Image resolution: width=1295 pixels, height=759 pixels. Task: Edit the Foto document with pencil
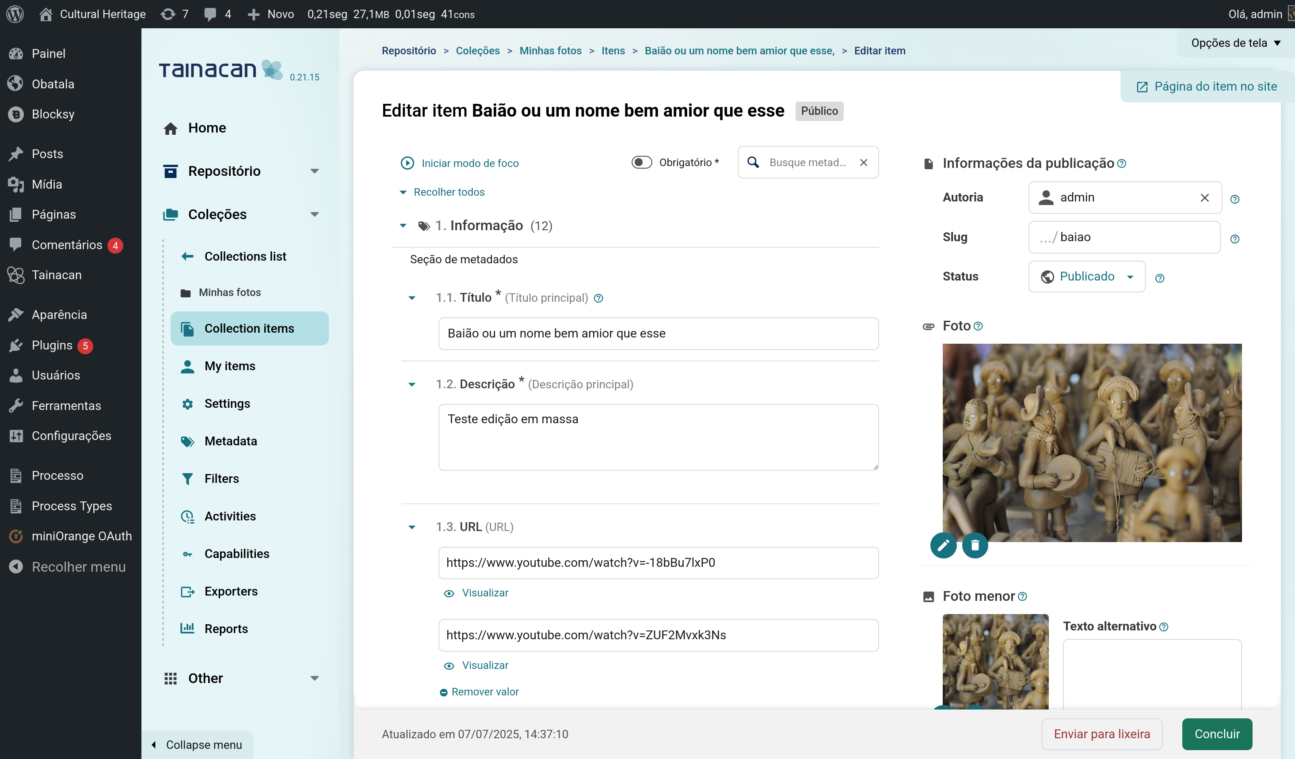pos(943,545)
